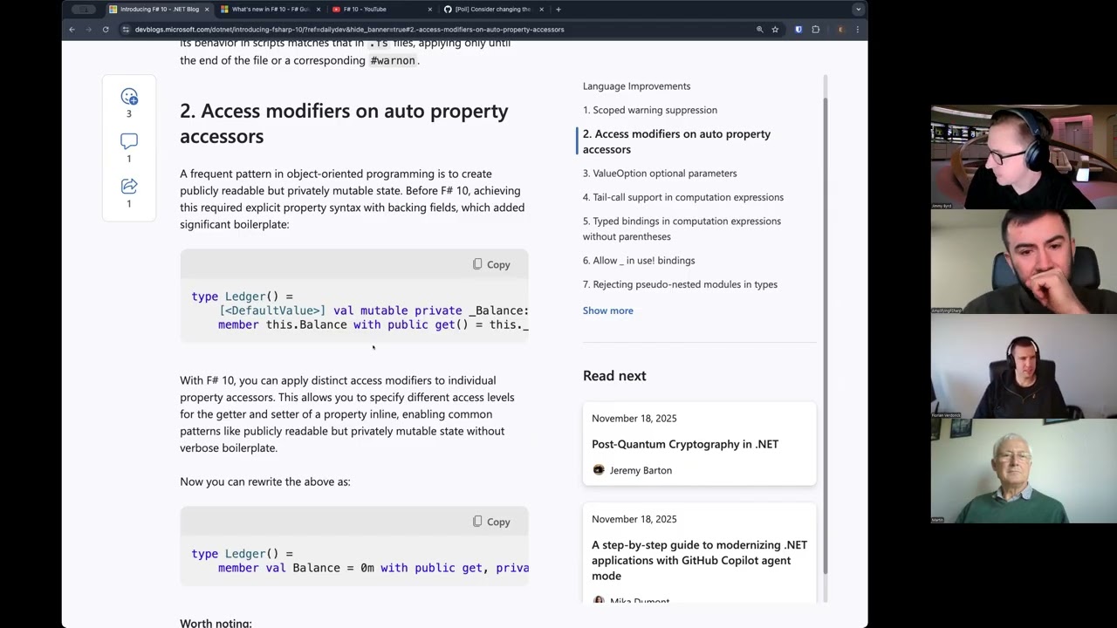The width and height of the screenshot is (1117, 628).
Task: Open author Jeremy Barton link
Action: tap(641, 470)
